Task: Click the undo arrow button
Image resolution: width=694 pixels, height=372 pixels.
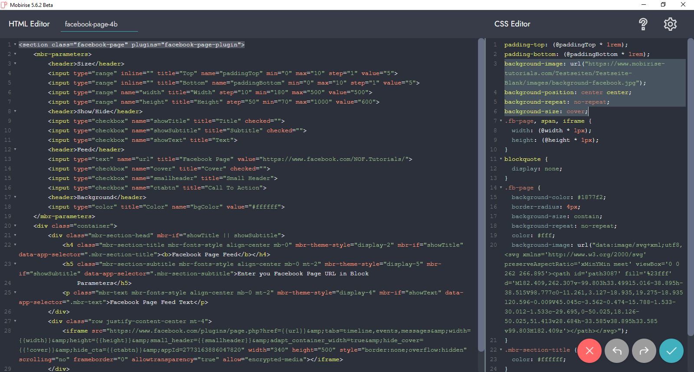Action: 617,350
